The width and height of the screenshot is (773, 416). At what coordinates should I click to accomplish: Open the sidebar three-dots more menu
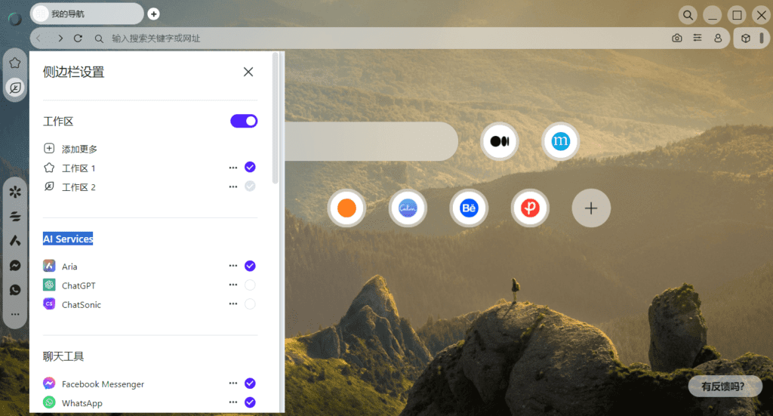click(x=15, y=314)
